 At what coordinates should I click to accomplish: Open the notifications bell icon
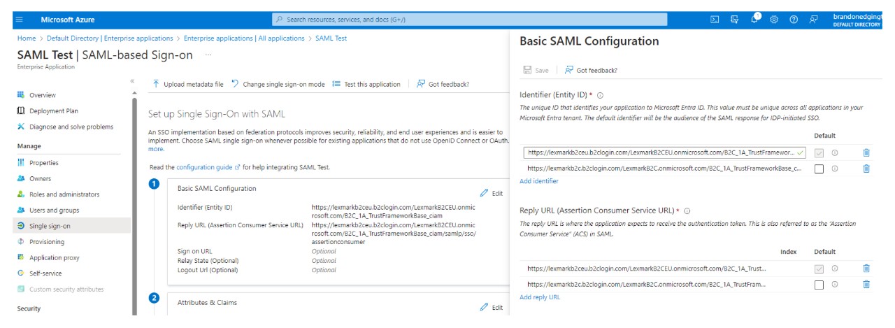coord(754,19)
